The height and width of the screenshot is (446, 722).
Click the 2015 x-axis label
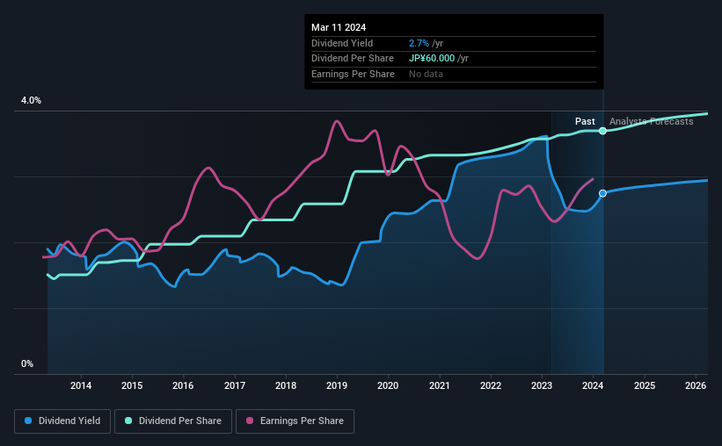pyautogui.click(x=132, y=385)
